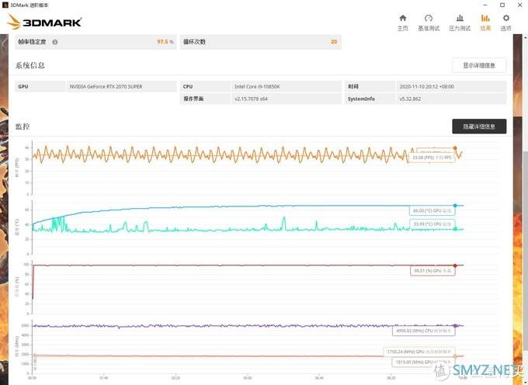Click the 显示详细信息 button in 系统信息
Viewport: 528px width, 385px height.
(x=479, y=65)
